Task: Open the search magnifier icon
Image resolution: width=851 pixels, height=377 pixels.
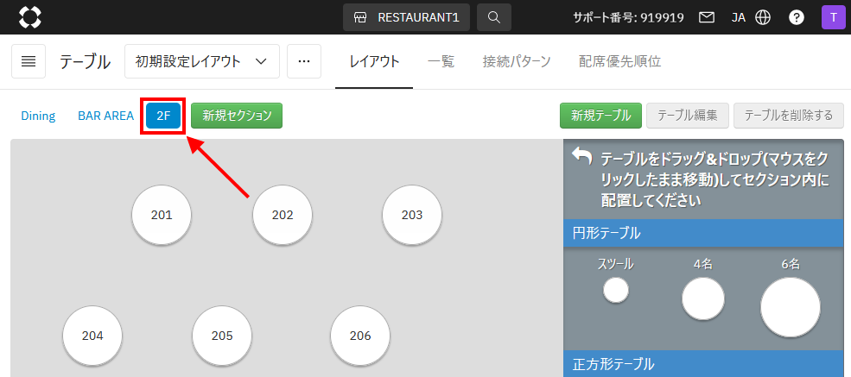Action: pyautogui.click(x=493, y=17)
